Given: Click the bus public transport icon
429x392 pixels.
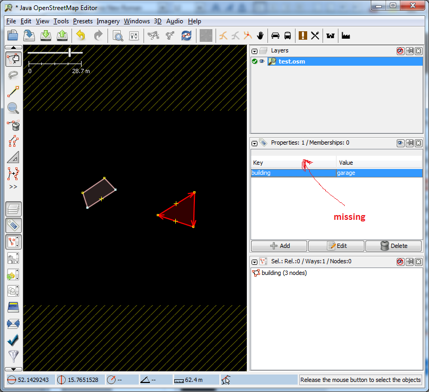Looking at the screenshot, I should (x=288, y=35).
